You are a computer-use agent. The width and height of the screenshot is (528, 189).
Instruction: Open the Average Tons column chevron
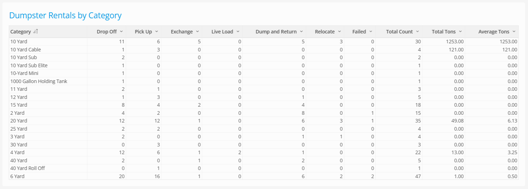click(x=514, y=32)
